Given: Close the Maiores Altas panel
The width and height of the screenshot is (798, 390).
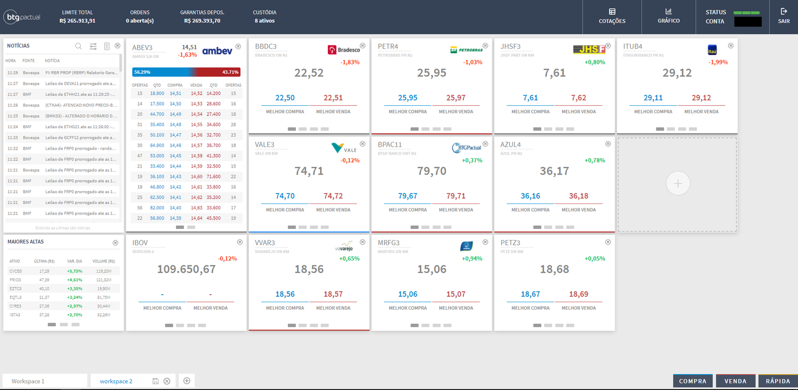Looking at the screenshot, I should [115, 243].
